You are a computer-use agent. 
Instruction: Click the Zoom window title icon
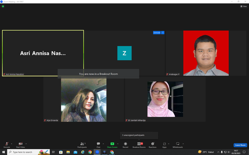coord(2,2)
